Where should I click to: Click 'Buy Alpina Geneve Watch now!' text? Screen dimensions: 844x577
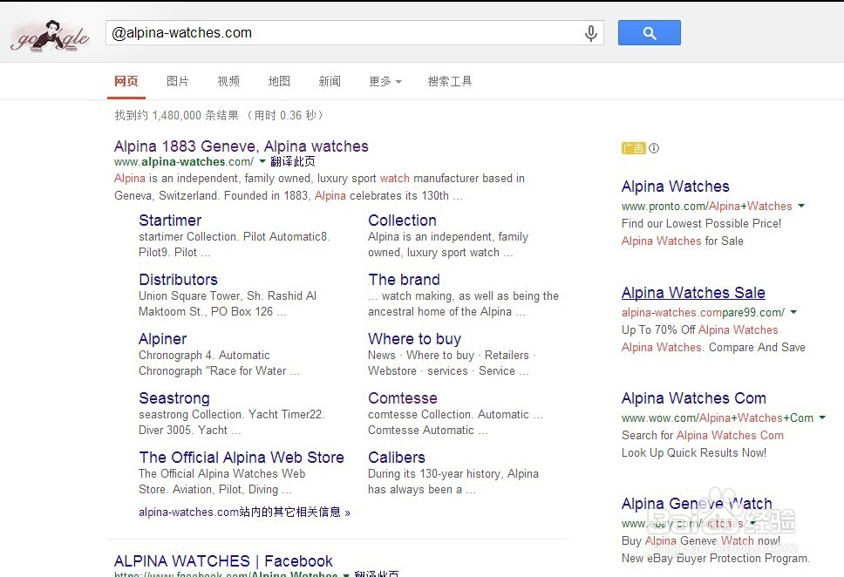(x=701, y=540)
